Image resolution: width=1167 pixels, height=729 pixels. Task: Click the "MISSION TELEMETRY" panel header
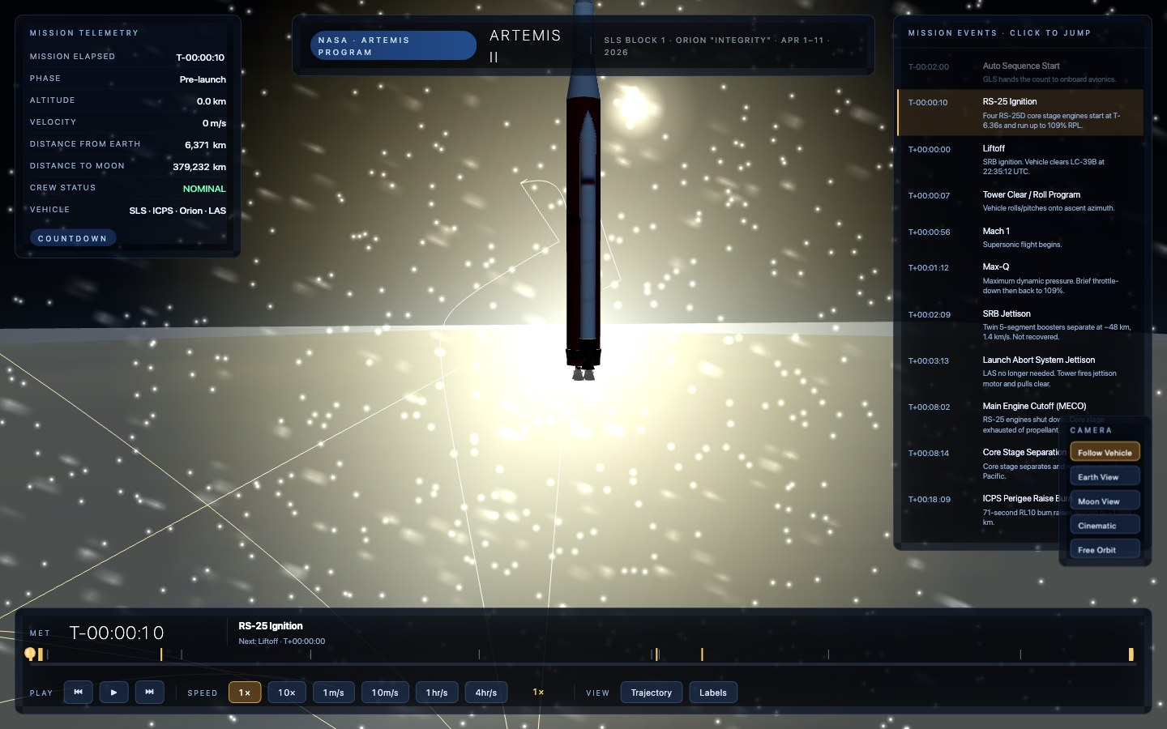click(84, 33)
